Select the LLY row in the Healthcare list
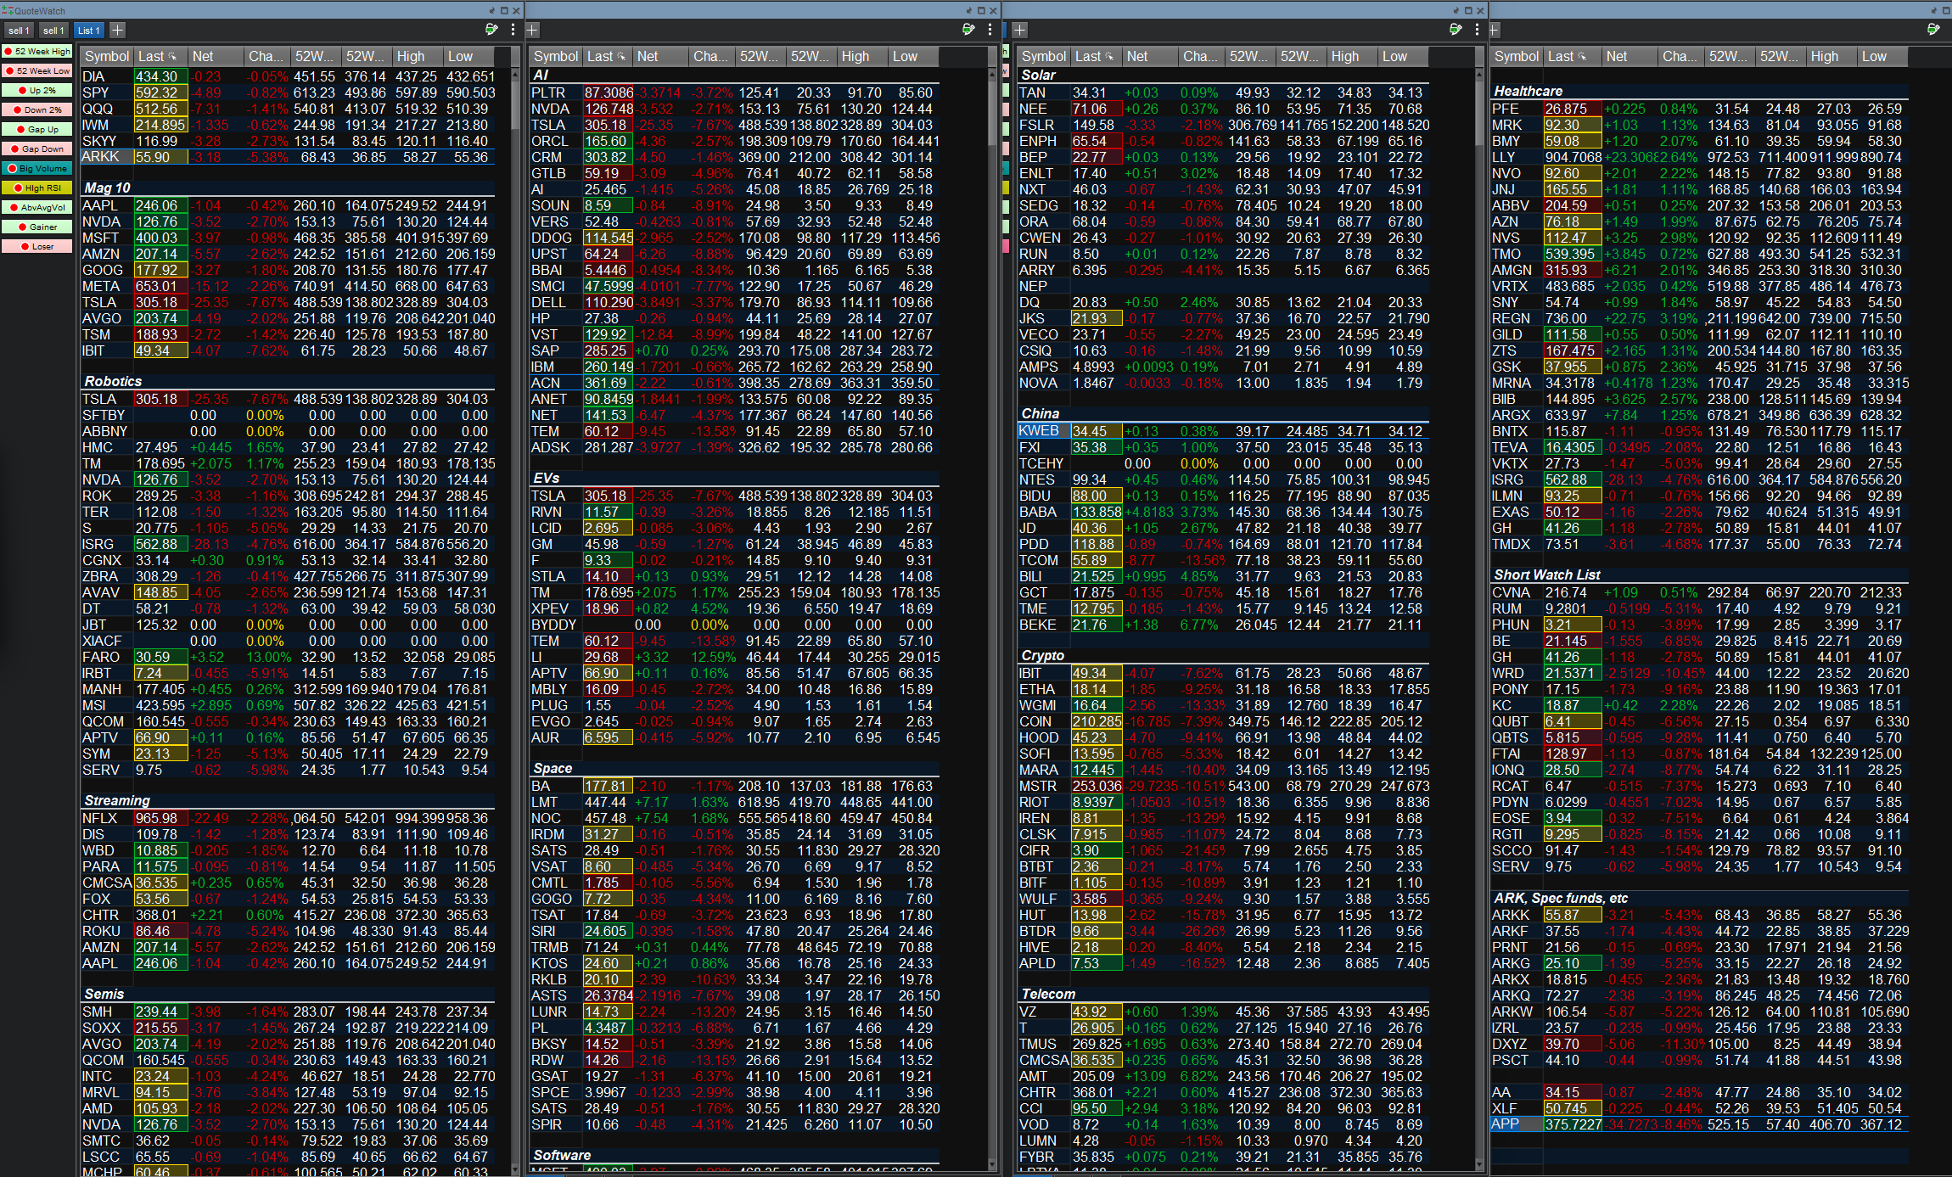 point(1699,157)
